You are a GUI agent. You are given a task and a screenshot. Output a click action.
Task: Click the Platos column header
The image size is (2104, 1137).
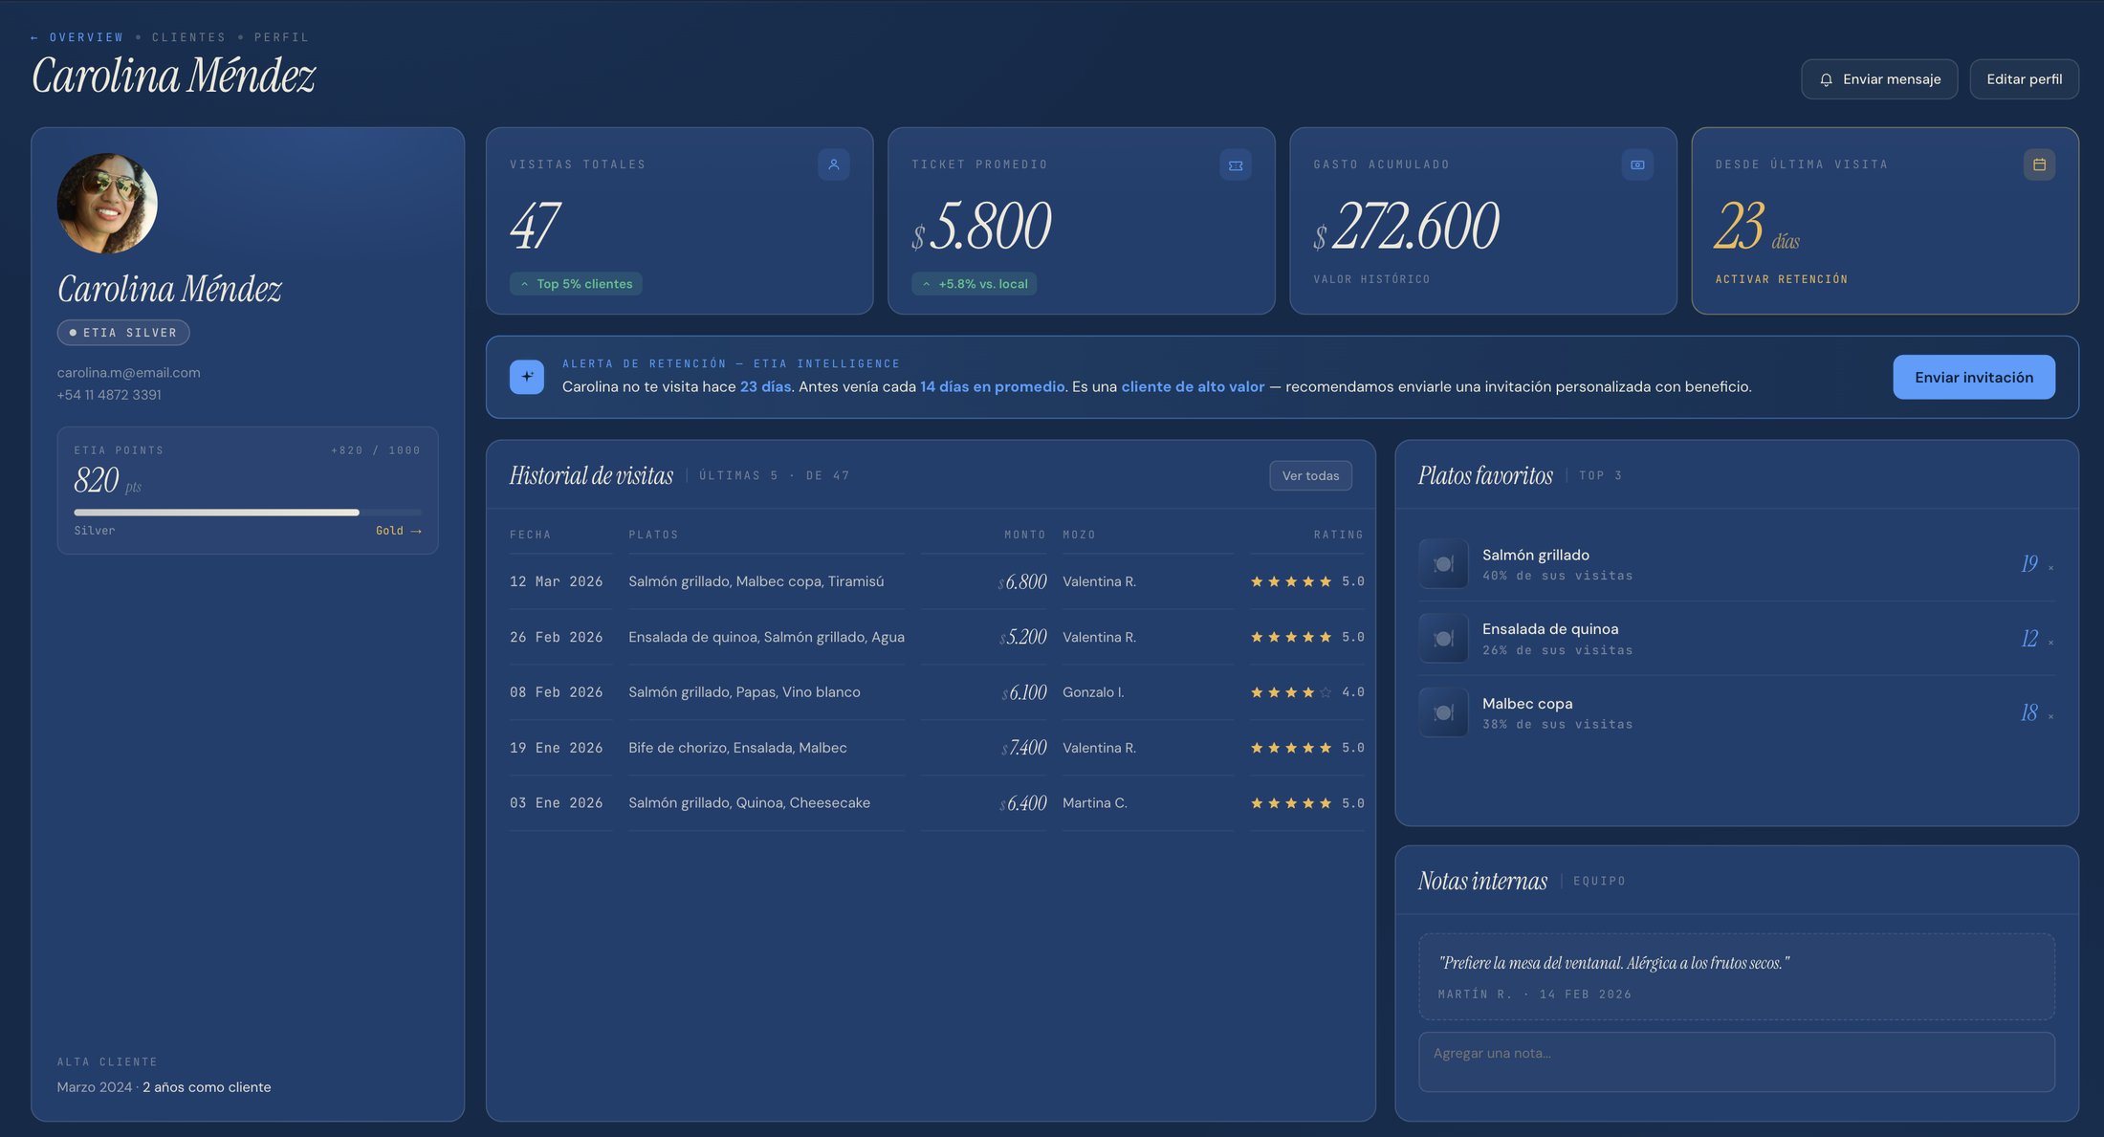point(653,535)
